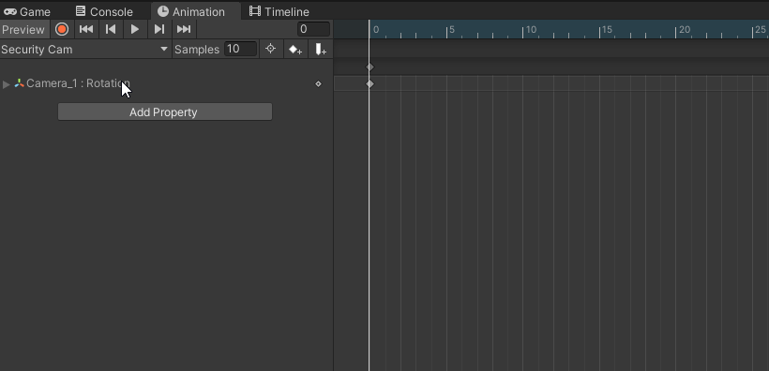Select the Camera_1 : Rotation row
Image resolution: width=769 pixels, height=371 pixels.
(x=167, y=83)
